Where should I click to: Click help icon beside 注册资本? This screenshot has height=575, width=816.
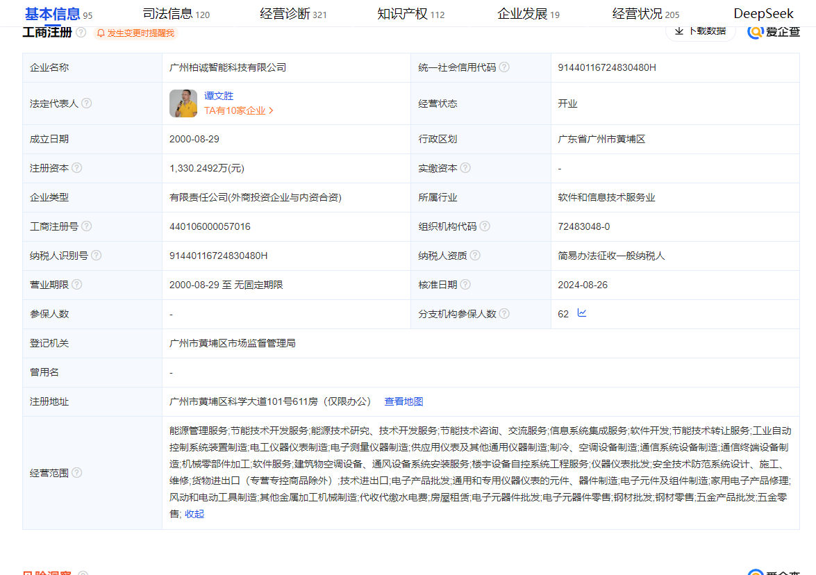77,168
